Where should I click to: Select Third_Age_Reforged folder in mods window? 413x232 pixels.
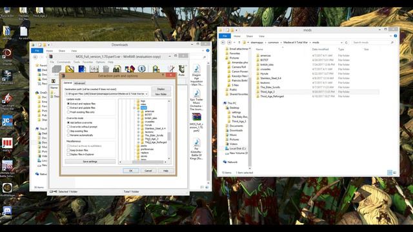[272, 96]
